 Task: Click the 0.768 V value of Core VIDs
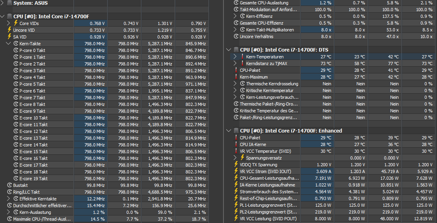[x=97, y=23]
